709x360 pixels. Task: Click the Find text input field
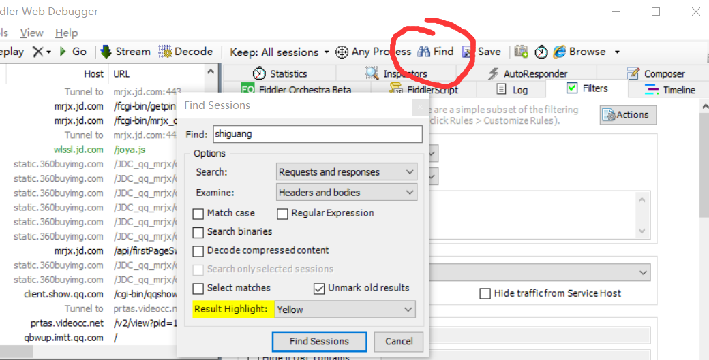pyautogui.click(x=318, y=134)
